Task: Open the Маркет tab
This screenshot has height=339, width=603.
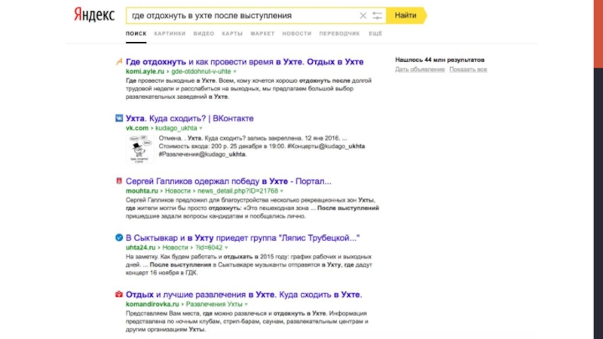Action: click(262, 34)
